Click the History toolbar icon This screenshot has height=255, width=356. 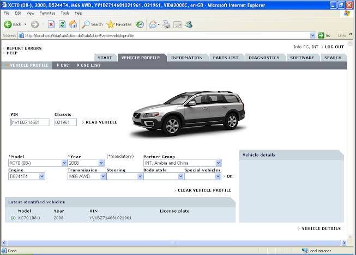(140, 24)
